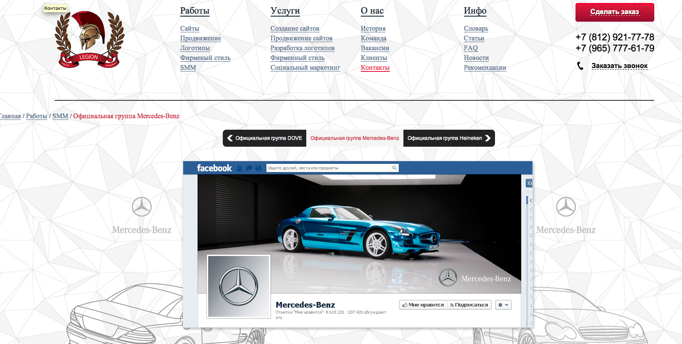Open Разработка логотипов service
The image size is (682, 344).
click(302, 48)
